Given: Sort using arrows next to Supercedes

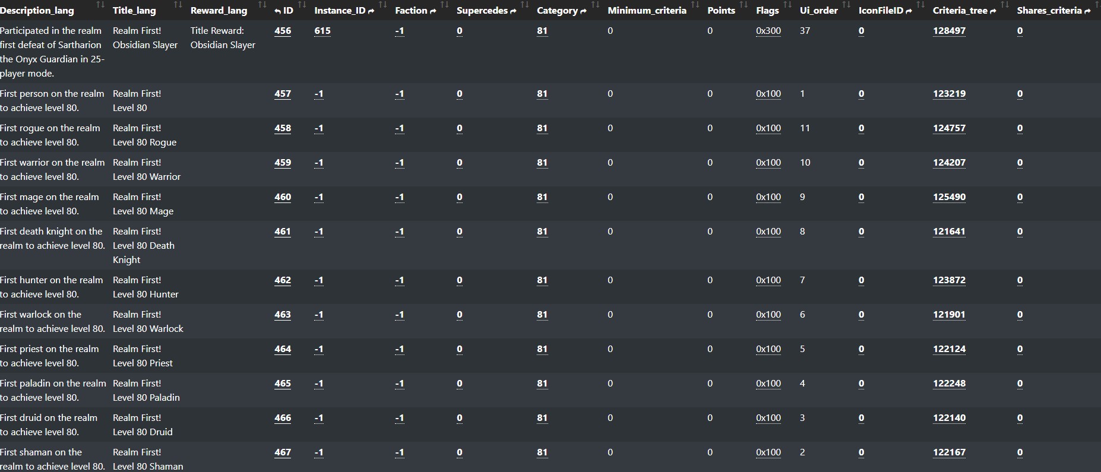Looking at the screenshot, I should [524, 5].
